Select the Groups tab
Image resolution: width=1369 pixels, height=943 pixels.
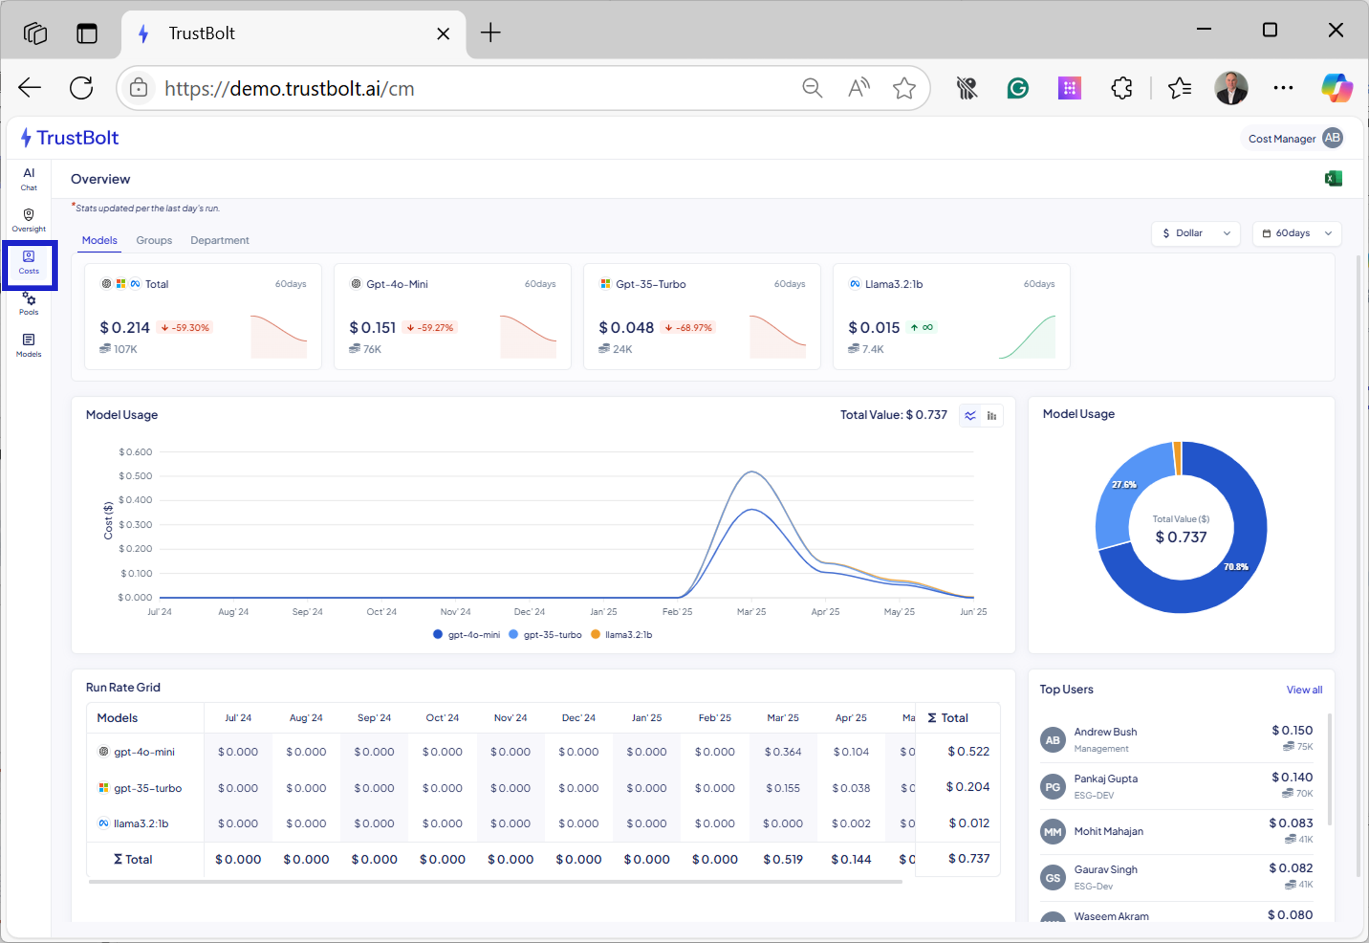pyautogui.click(x=153, y=241)
